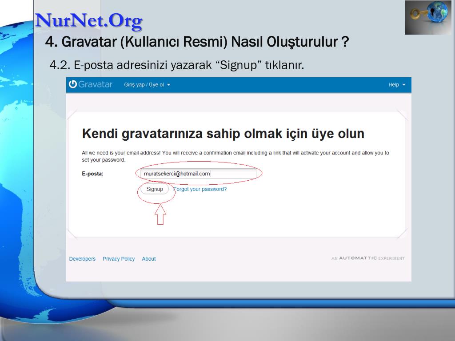Click the Automattic Experiment footer logo

(368, 258)
